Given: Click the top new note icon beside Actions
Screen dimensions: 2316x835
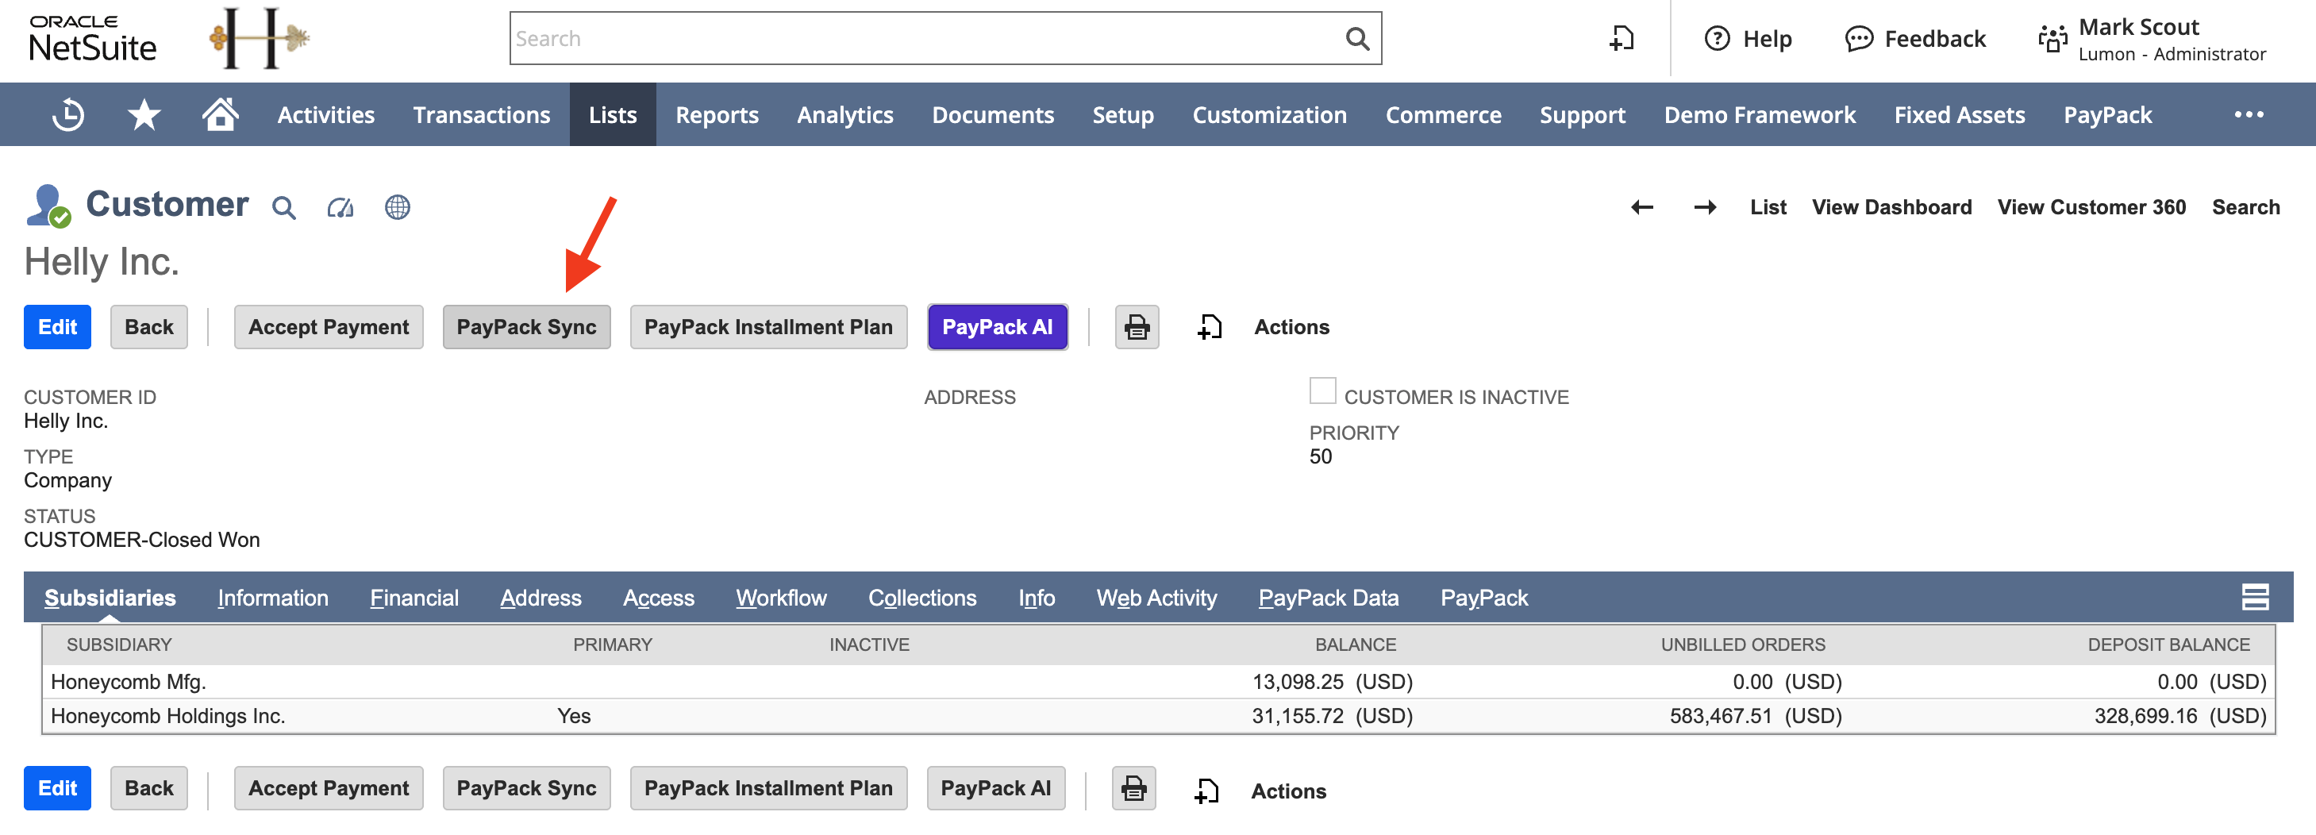Looking at the screenshot, I should 1210,327.
